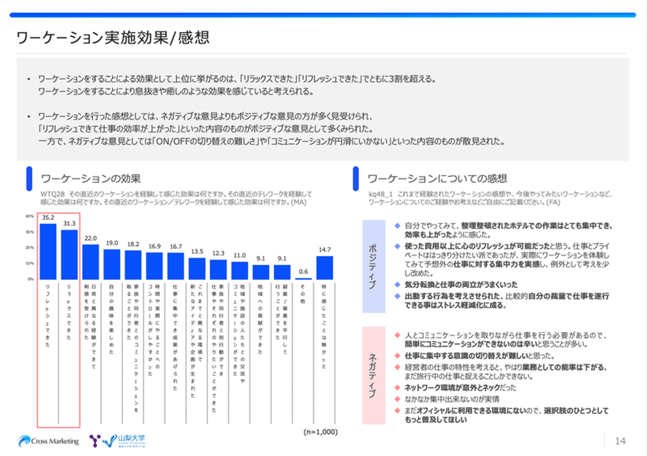Select the 31.3 リラックスできた bar
This screenshot has width=647, height=456.
[69, 255]
